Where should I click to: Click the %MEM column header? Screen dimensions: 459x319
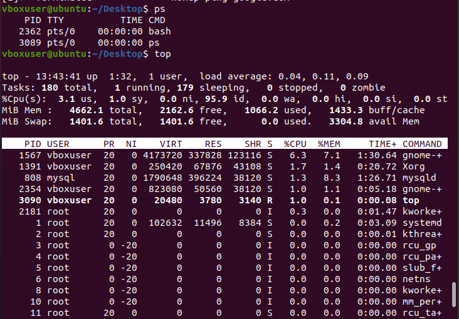click(x=329, y=144)
